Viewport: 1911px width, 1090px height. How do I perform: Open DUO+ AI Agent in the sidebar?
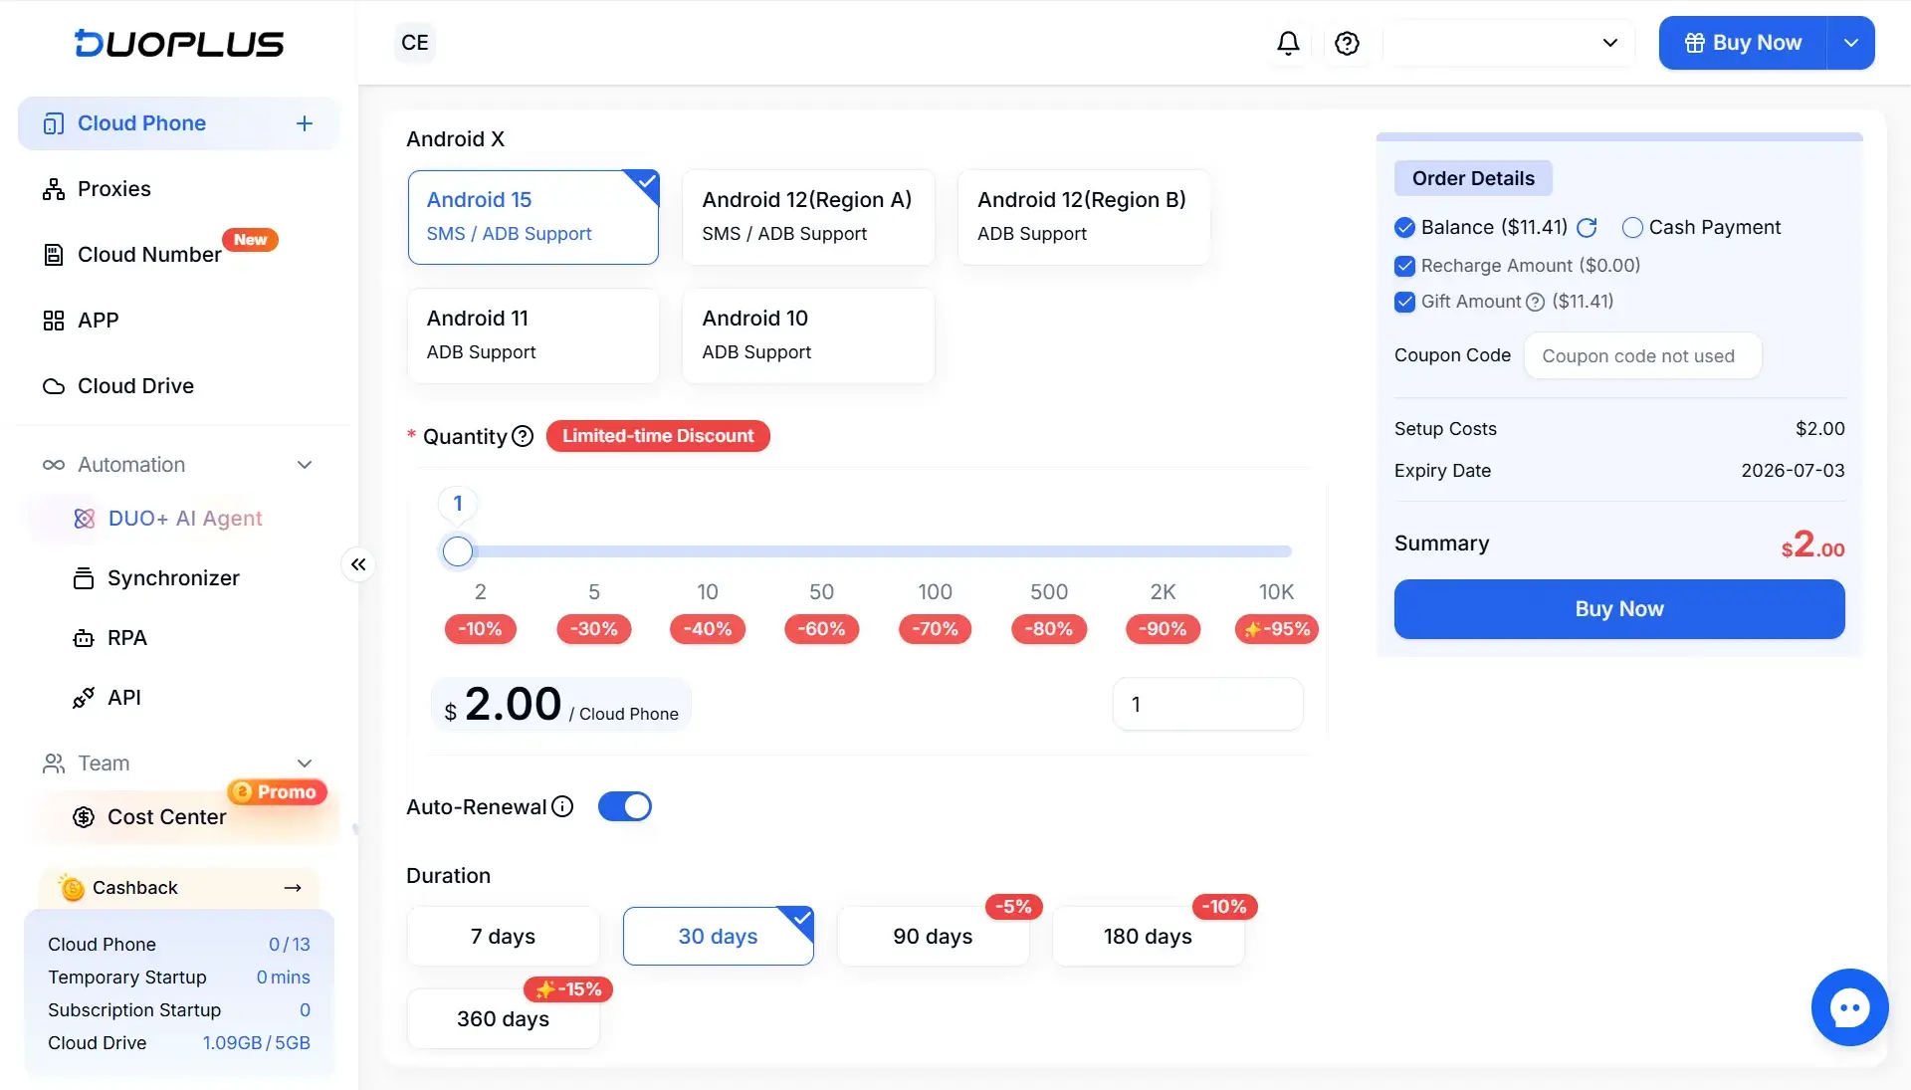pyautogui.click(x=184, y=519)
